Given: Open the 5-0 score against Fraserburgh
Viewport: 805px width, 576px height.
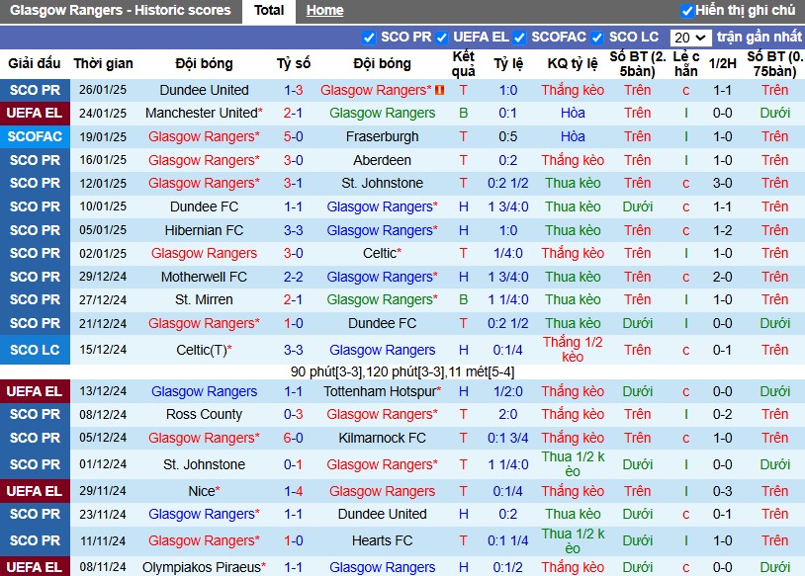Looking at the screenshot, I should click(293, 137).
